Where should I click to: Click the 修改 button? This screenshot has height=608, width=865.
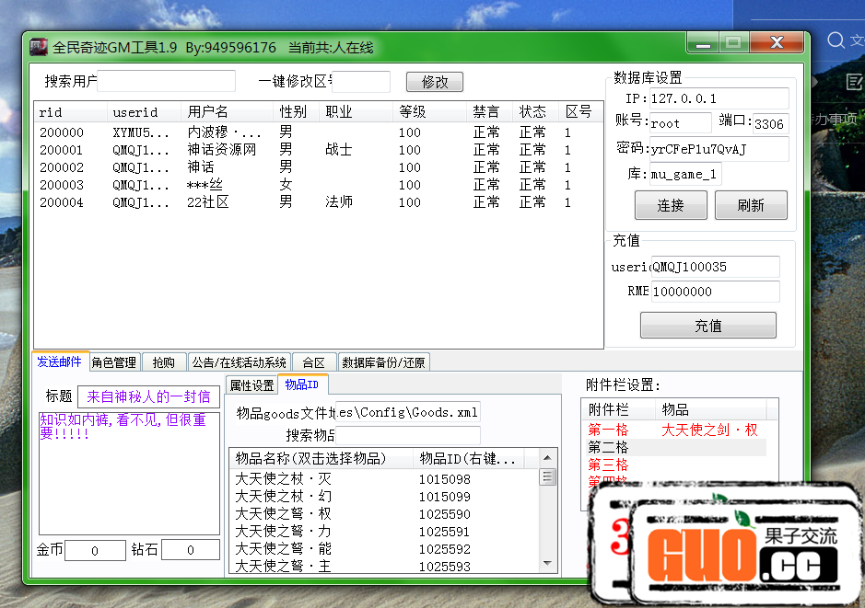coord(435,82)
